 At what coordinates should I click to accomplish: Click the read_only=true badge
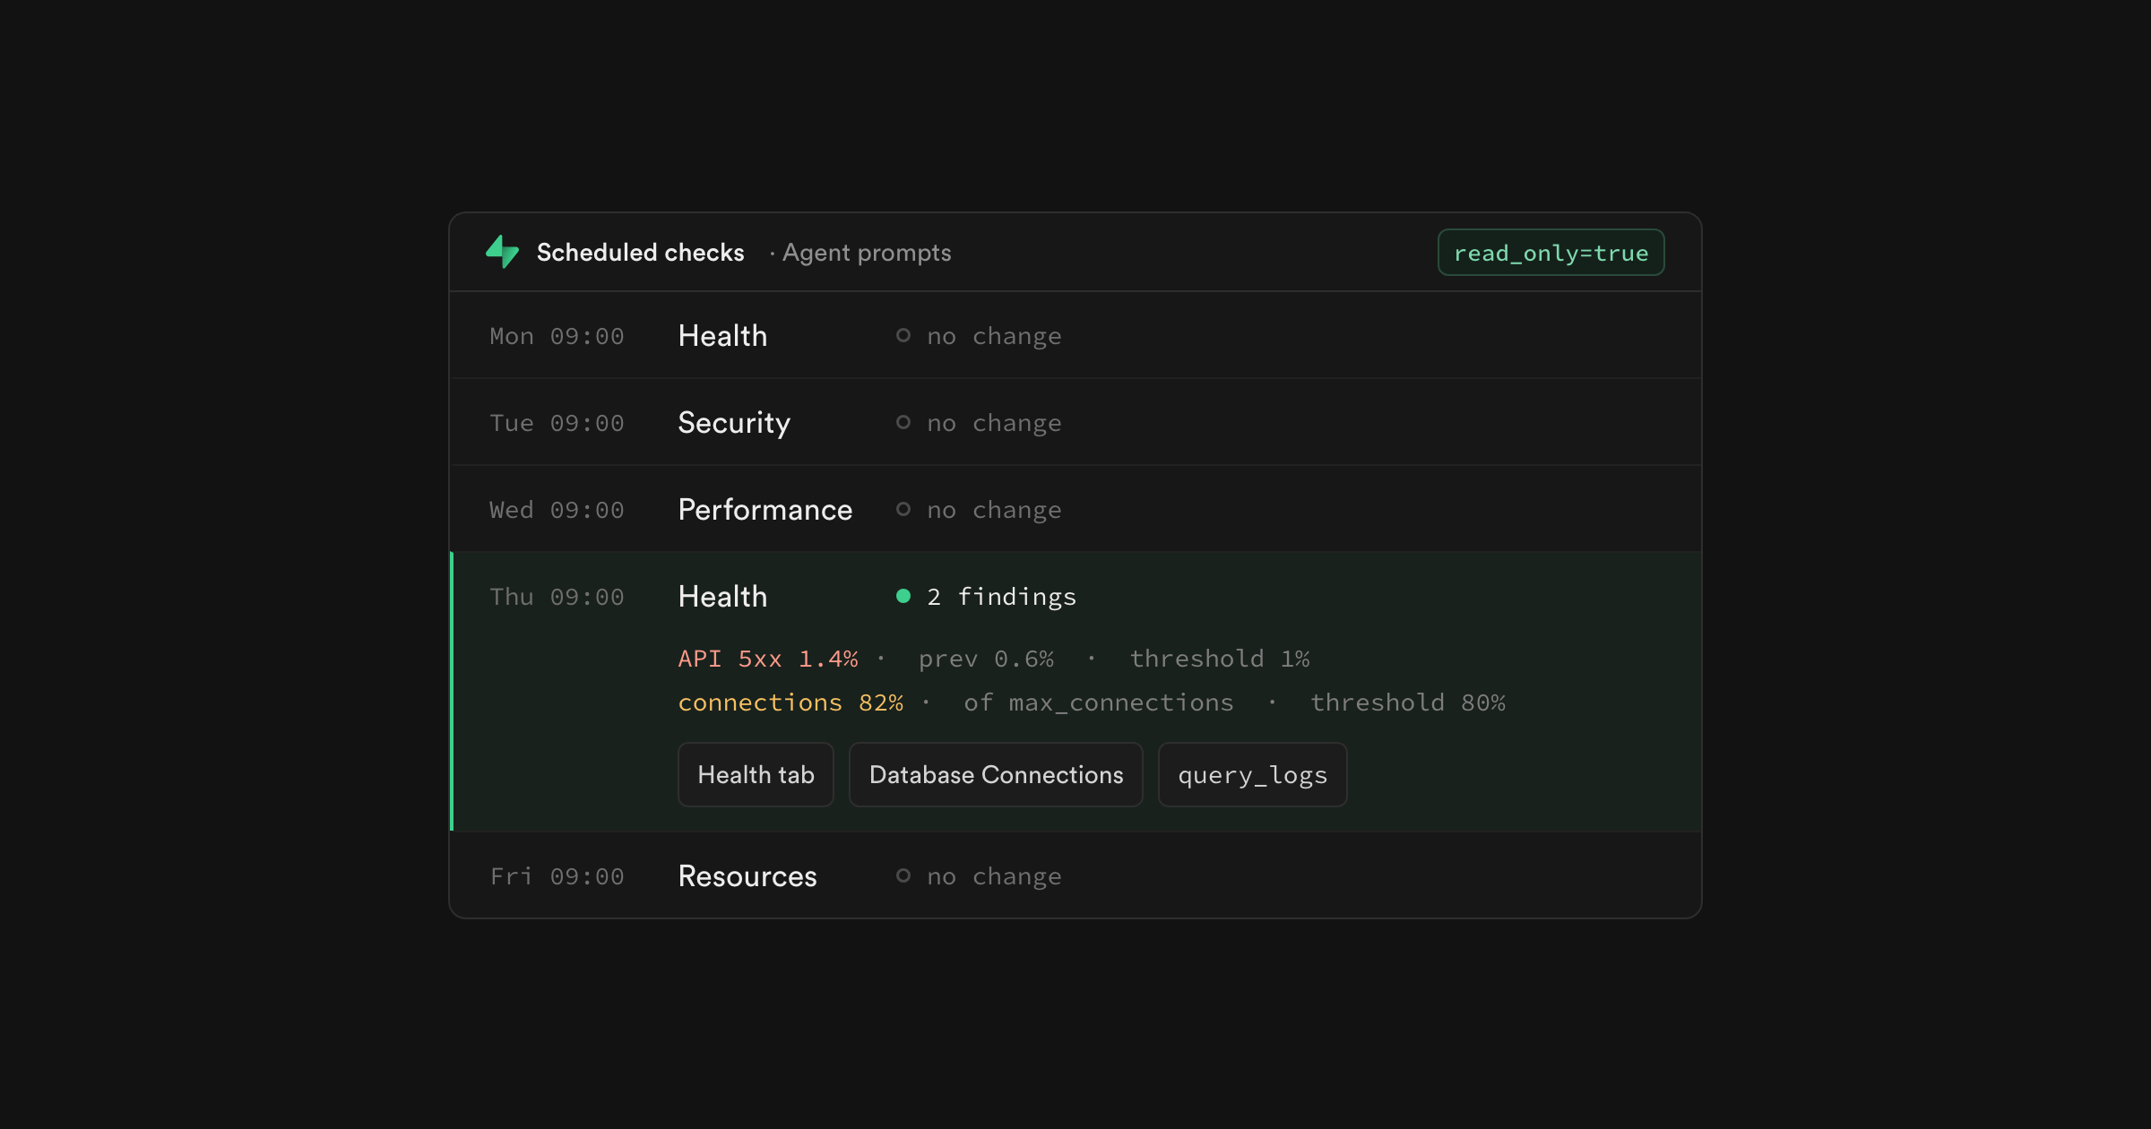[1551, 253]
